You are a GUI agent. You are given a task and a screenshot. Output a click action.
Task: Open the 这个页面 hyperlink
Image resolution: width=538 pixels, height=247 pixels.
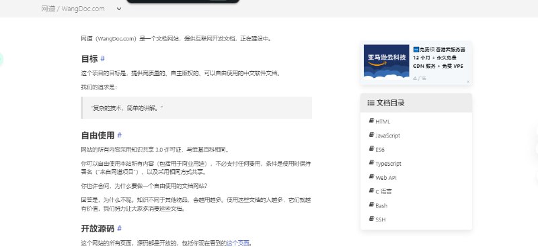pyautogui.click(x=238, y=243)
